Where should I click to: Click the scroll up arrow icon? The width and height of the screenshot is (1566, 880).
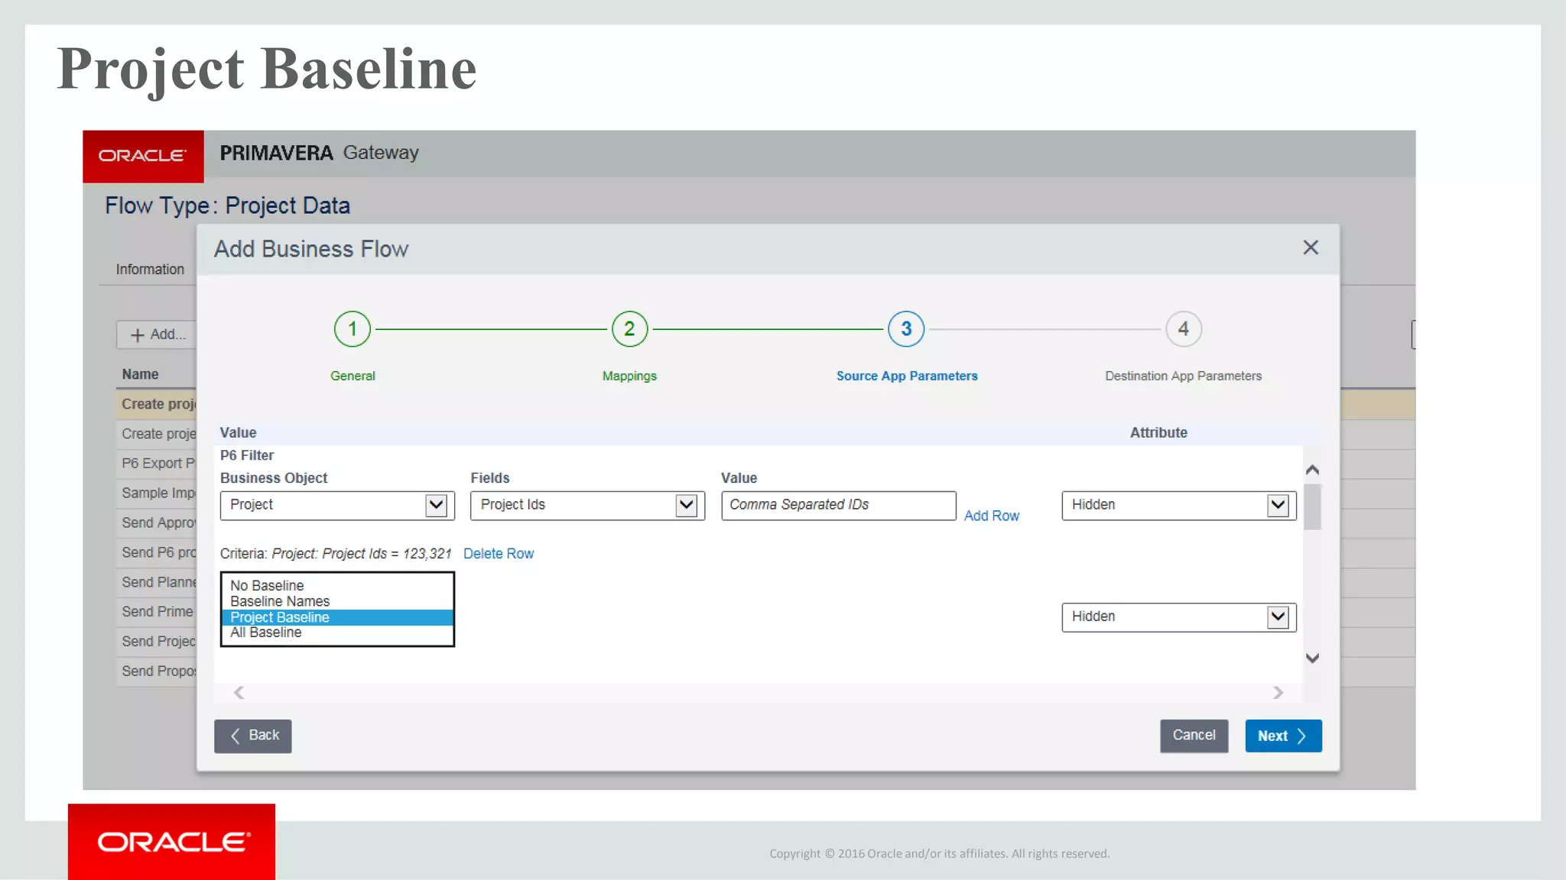point(1312,470)
